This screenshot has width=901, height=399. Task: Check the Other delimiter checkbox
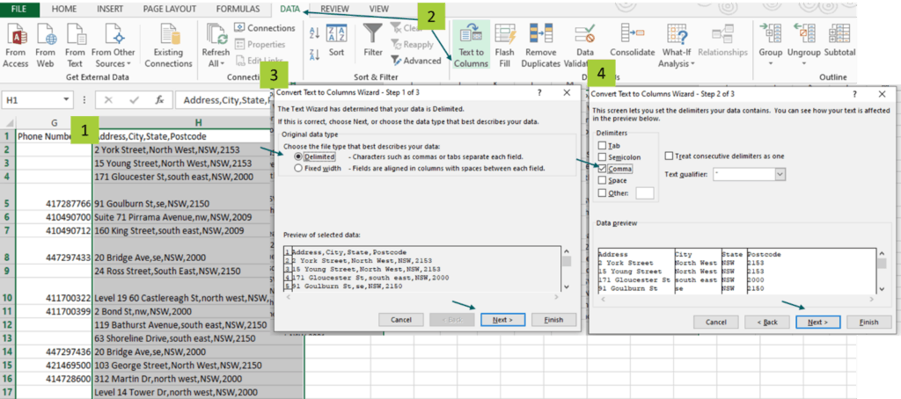602,192
